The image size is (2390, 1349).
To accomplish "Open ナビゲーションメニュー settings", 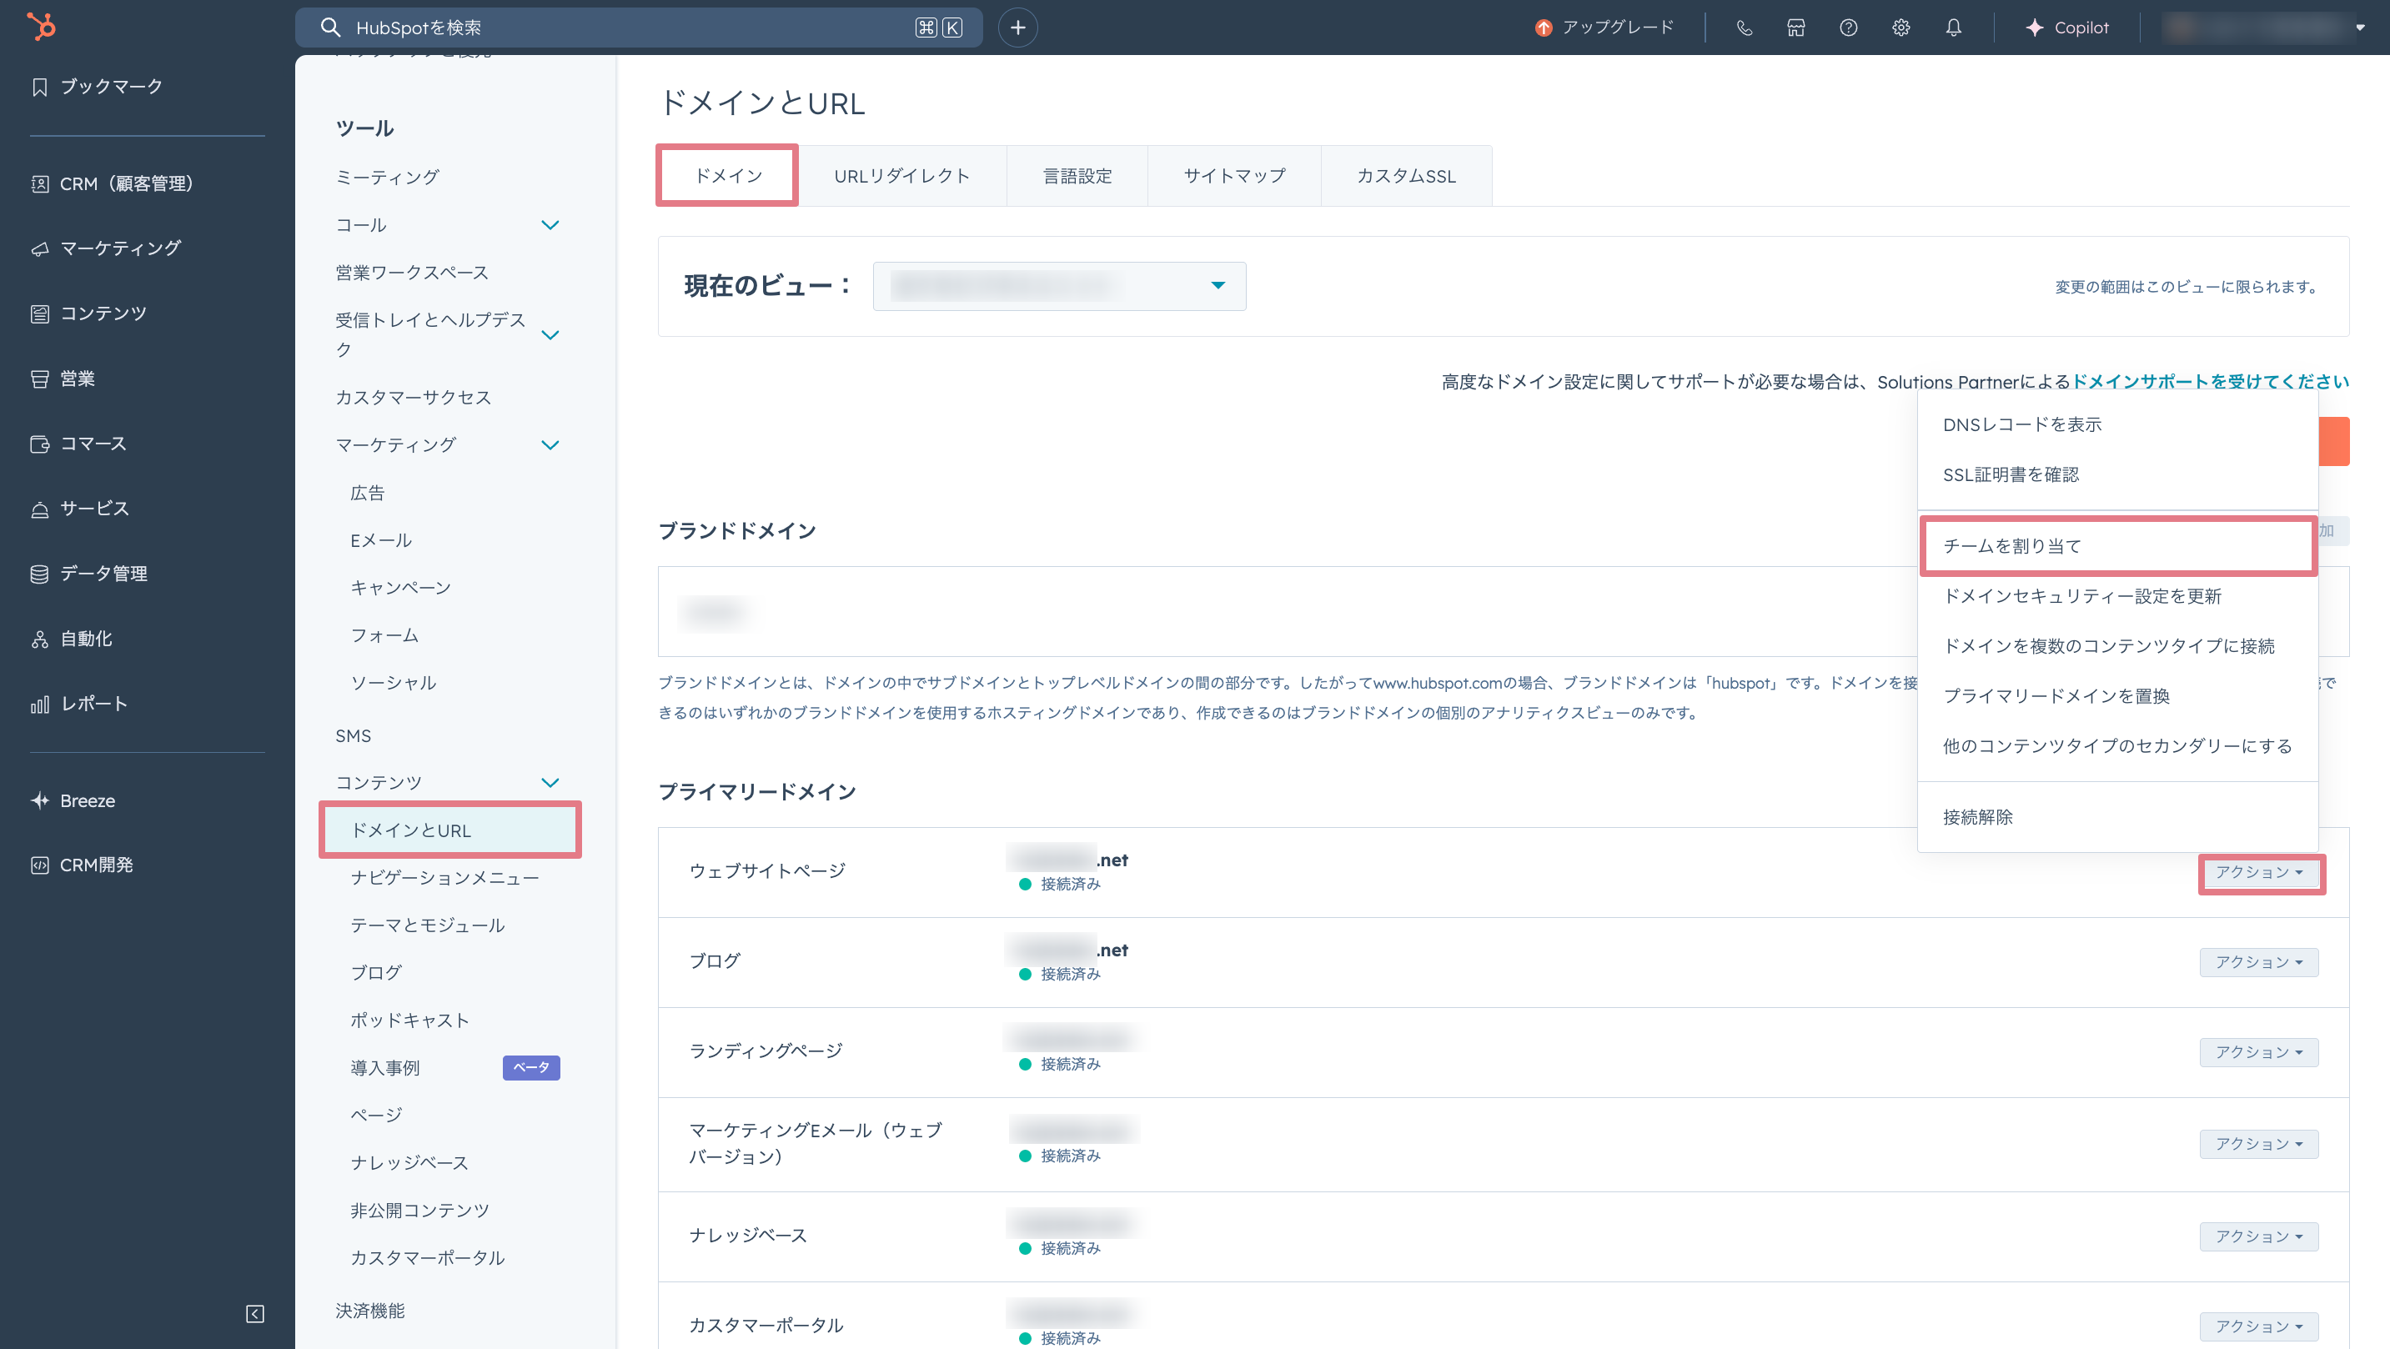I will click(445, 878).
